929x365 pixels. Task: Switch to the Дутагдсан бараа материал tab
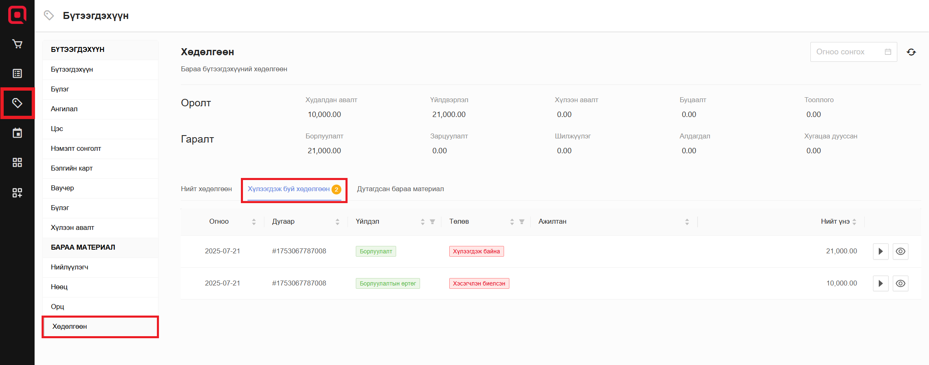tap(400, 189)
